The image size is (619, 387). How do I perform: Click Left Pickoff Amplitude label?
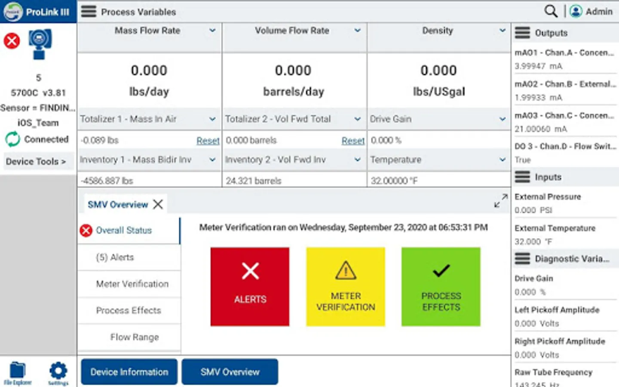coord(557,310)
